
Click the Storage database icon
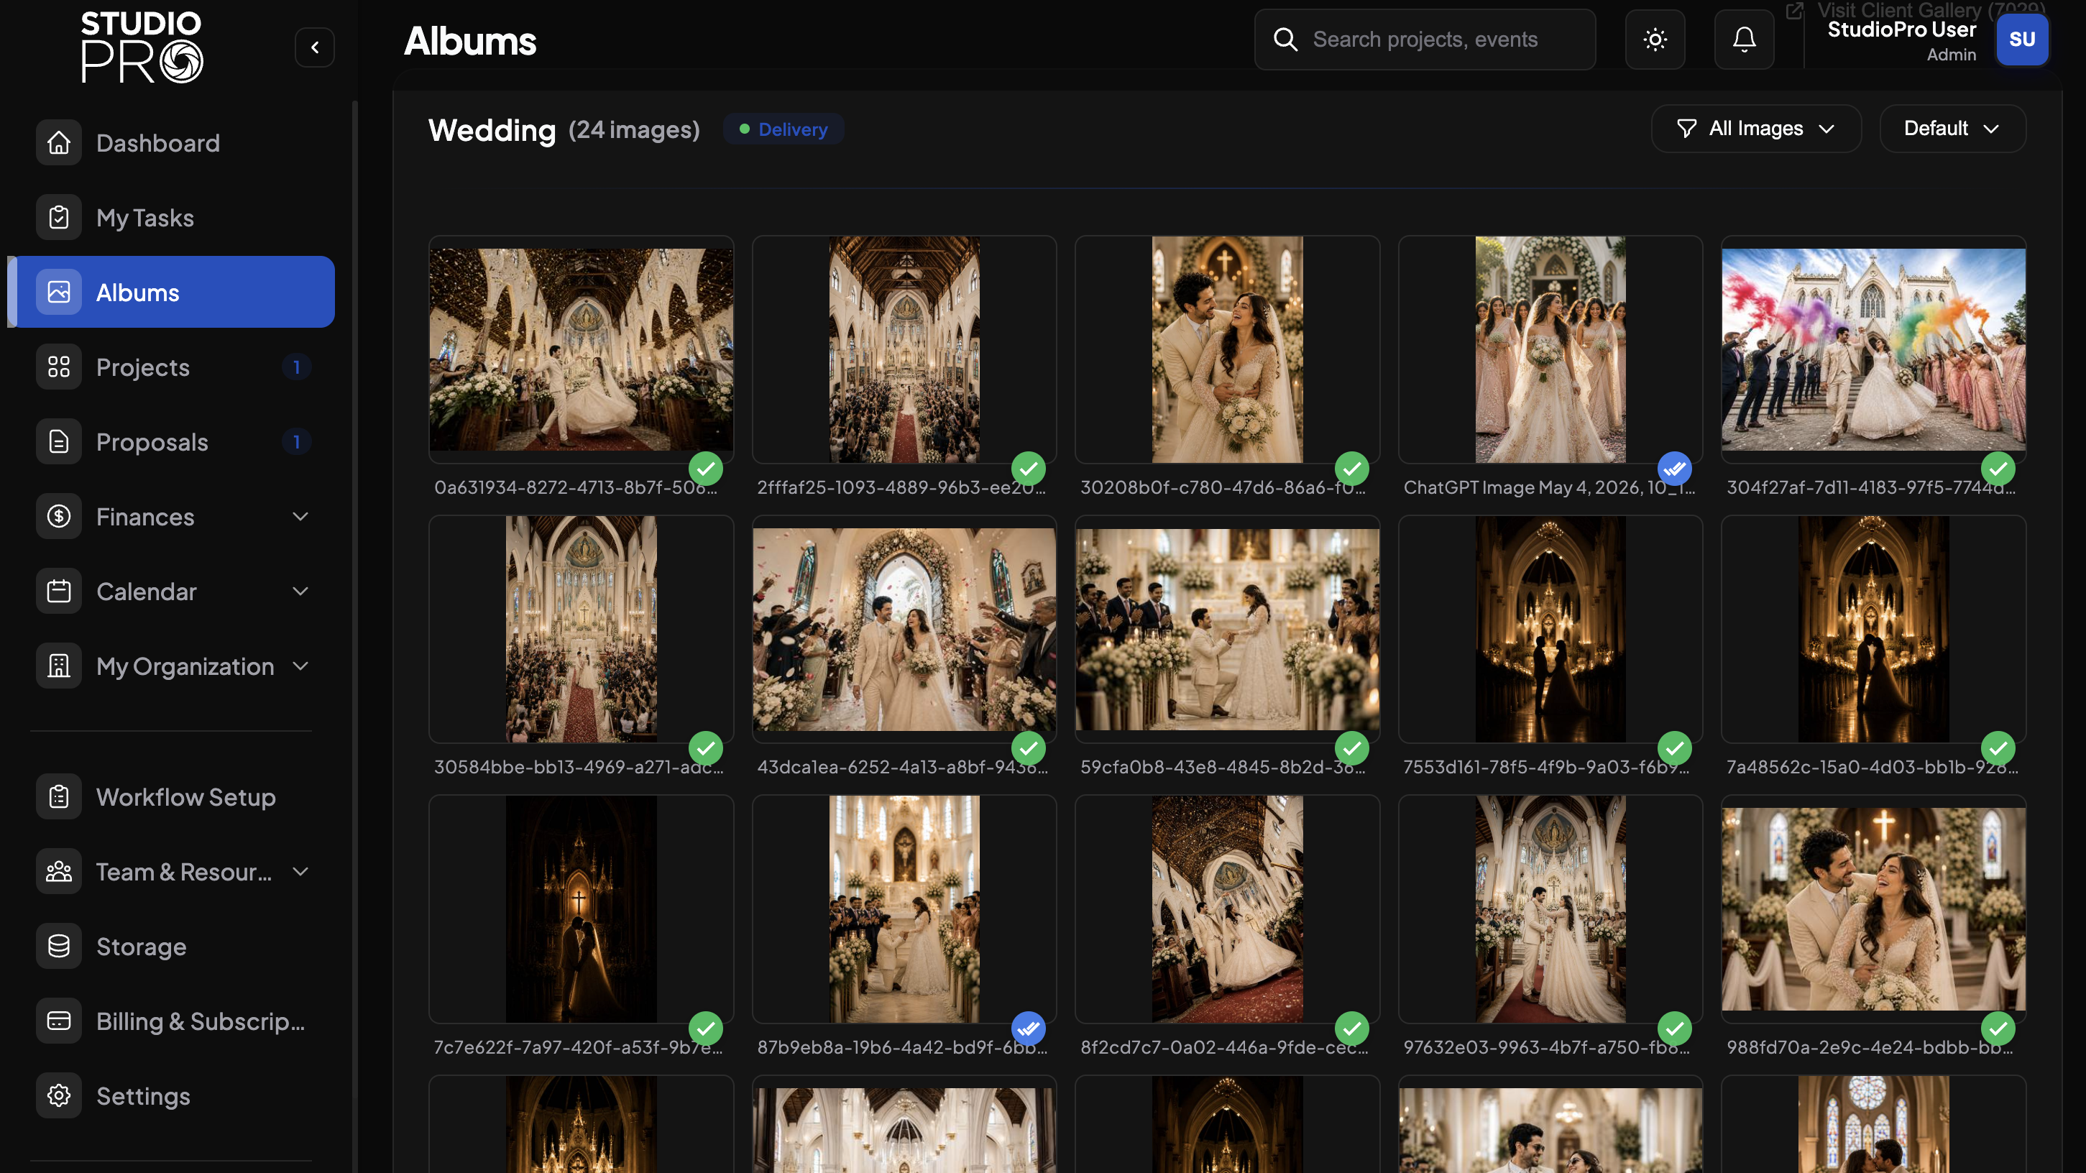coord(58,946)
